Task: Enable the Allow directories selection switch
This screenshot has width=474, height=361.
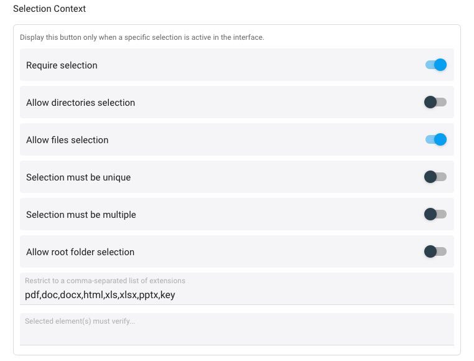Action: pyautogui.click(x=435, y=102)
